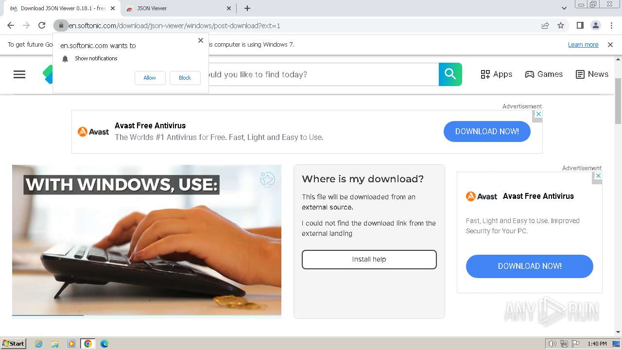Viewport: 622px width, 350px height.
Task: Select the Chrome taskbar icon
Action: [x=88, y=344]
